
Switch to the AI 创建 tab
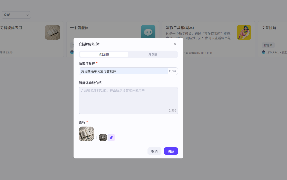point(153,54)
